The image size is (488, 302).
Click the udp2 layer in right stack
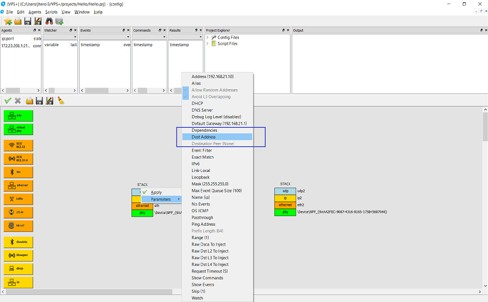tap(285, 191)
